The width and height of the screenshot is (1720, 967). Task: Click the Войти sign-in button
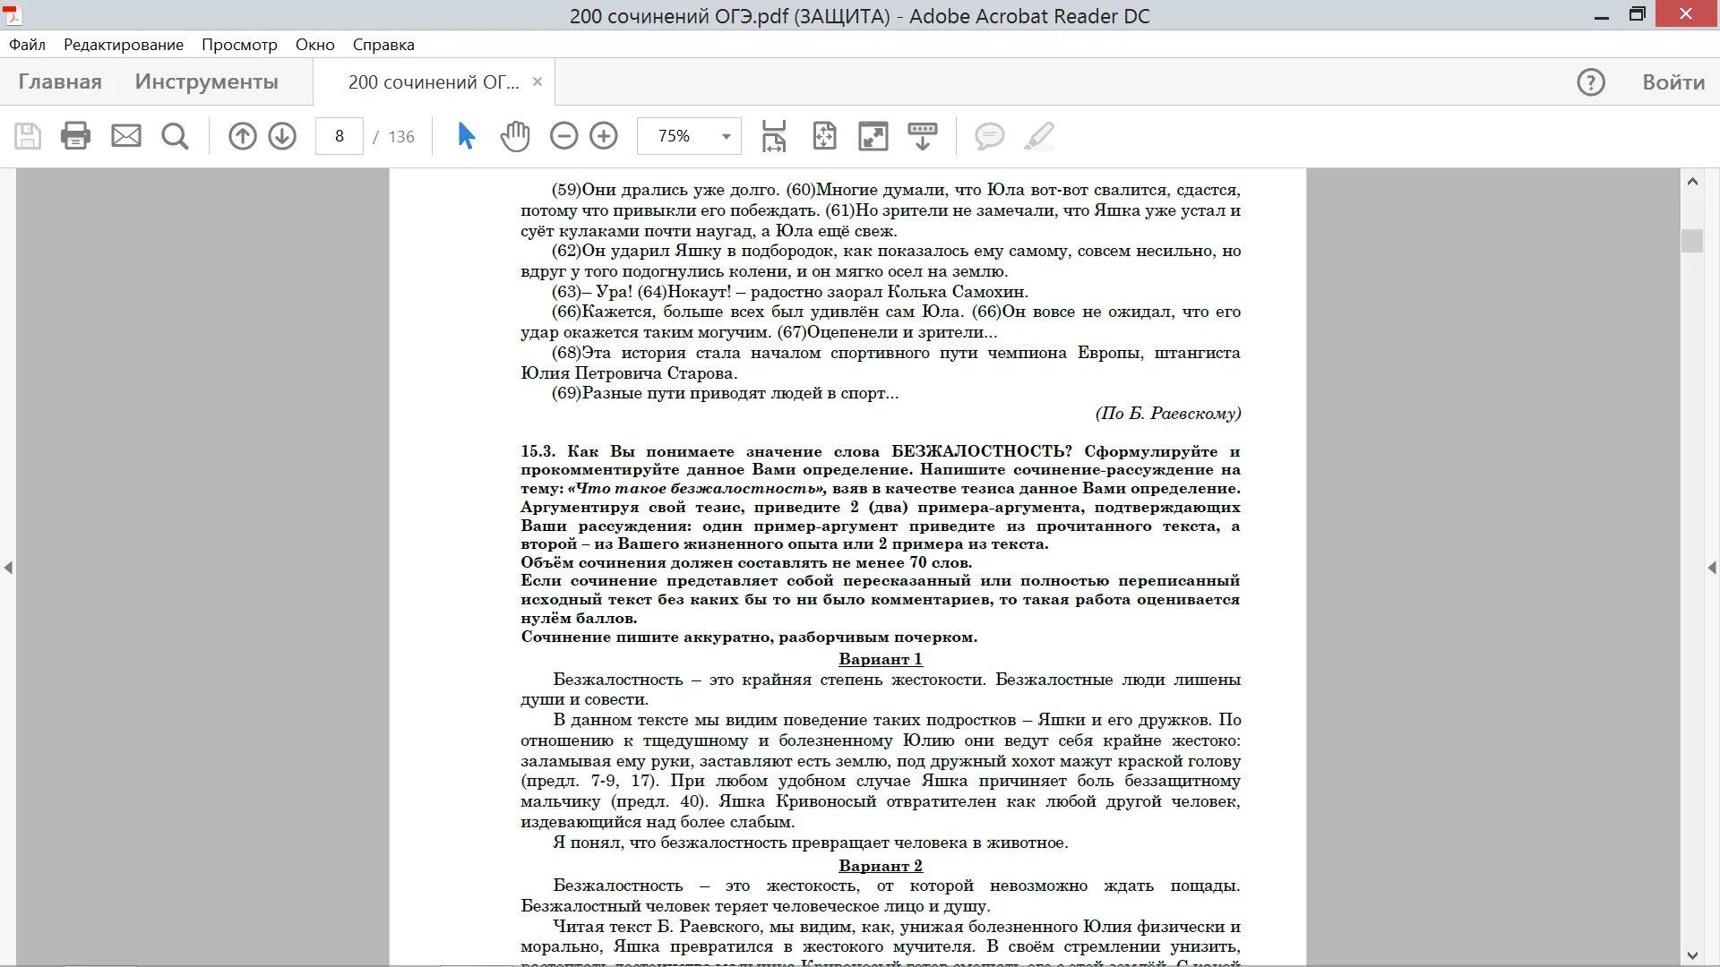pyautogui.click(x=1673, y=82)
